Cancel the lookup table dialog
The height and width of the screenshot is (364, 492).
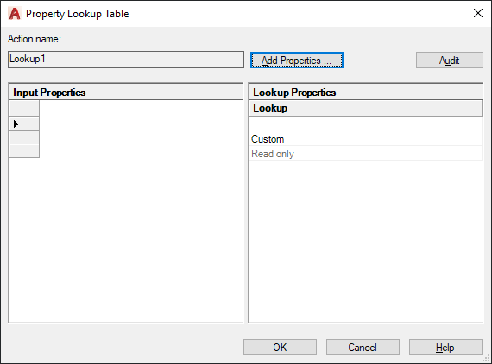click(x=363, y=347)
